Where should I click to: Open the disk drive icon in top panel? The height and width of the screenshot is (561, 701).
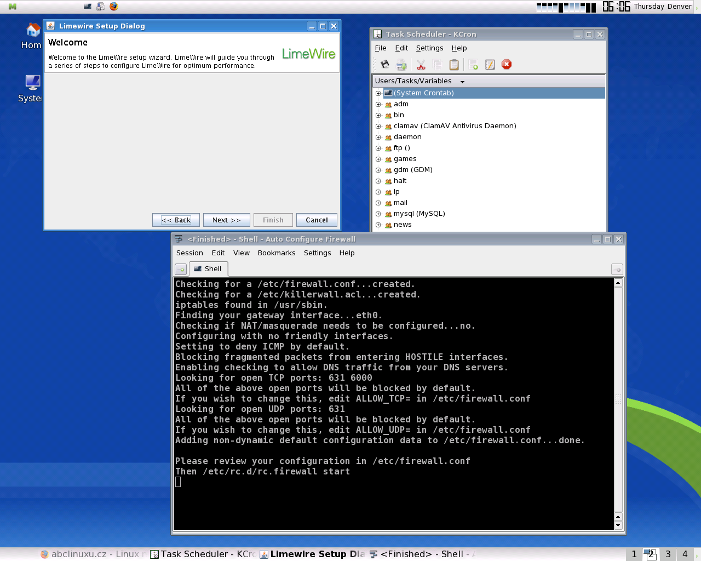point(101,7)
